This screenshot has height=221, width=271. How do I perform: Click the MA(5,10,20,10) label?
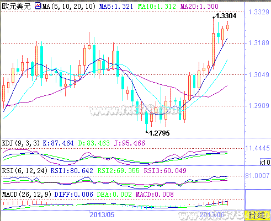pos(69,7)
